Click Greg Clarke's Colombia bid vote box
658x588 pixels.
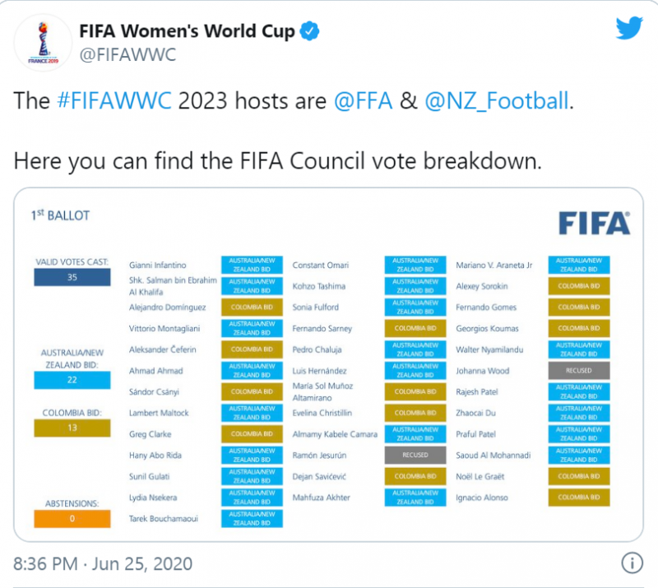pos(252,434)
